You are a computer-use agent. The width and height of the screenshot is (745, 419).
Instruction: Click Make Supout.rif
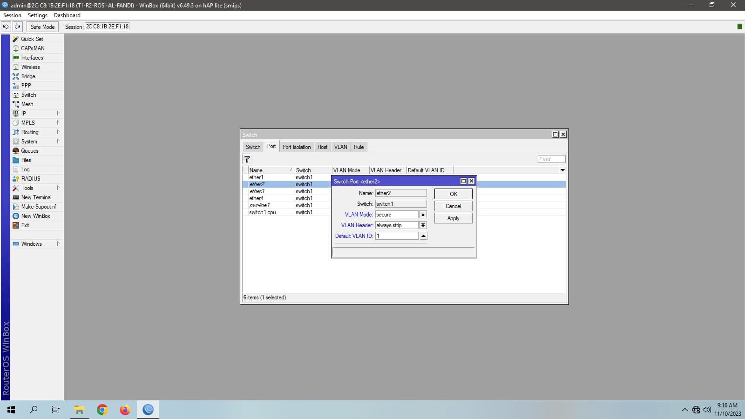point(37,207)
